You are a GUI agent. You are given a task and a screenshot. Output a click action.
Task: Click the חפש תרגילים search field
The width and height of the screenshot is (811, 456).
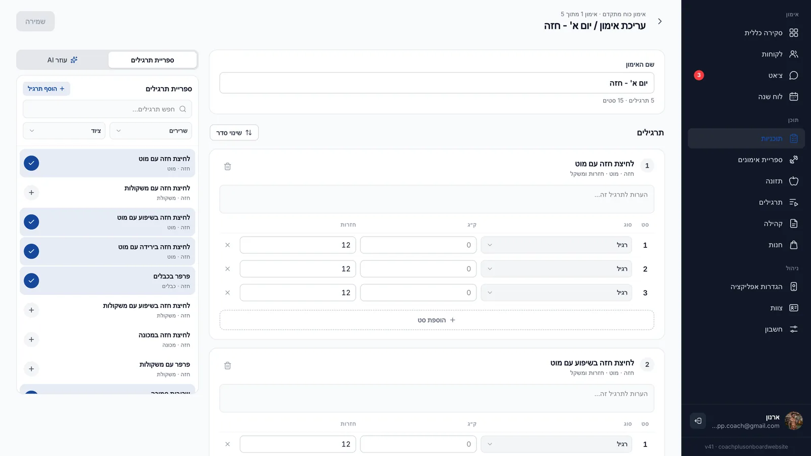tap(107, 109)
